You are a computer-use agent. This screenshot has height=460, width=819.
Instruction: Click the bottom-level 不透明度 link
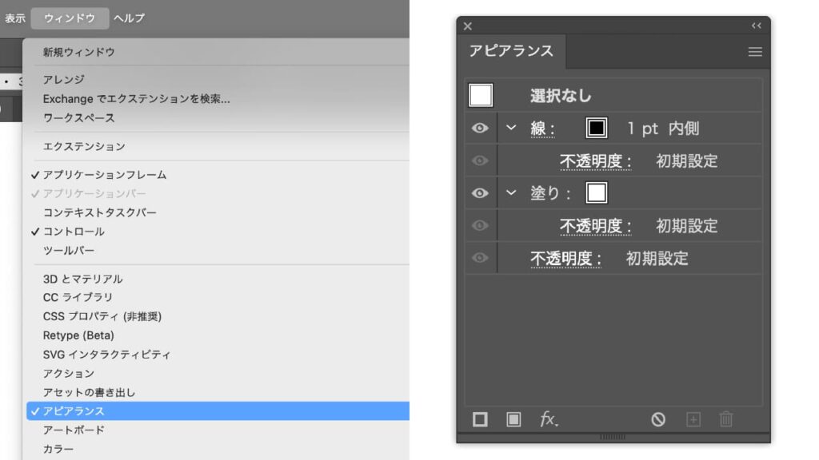click(x=565, y=258)
